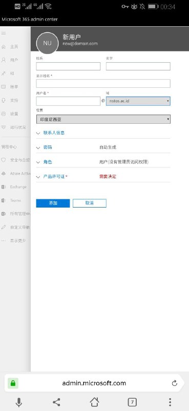The height and width of the screenshot is (411, 189).
Task: Click the Exchange admin center icon
Action: [x=4, y=187]
